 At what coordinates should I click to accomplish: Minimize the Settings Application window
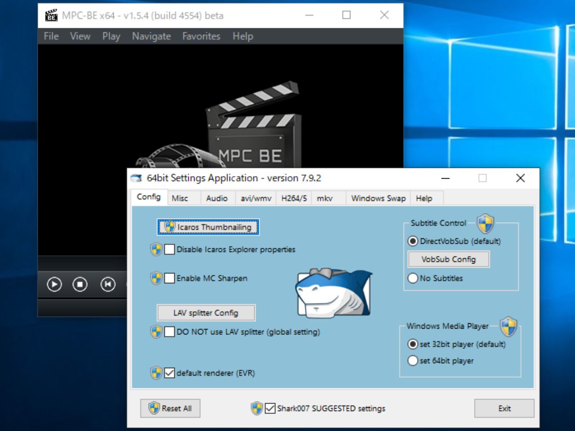tap(445, 178)
